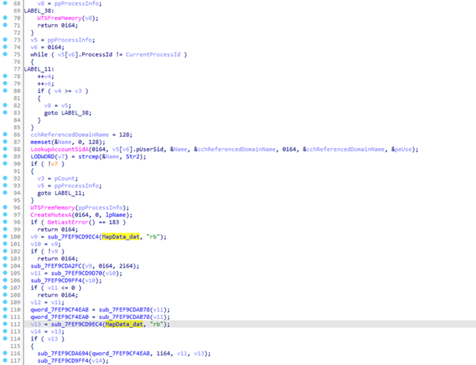Open sub_7FEF9CD9EC4 on line 100
This screenshot has height=365, width=476.
pos(73,236)
